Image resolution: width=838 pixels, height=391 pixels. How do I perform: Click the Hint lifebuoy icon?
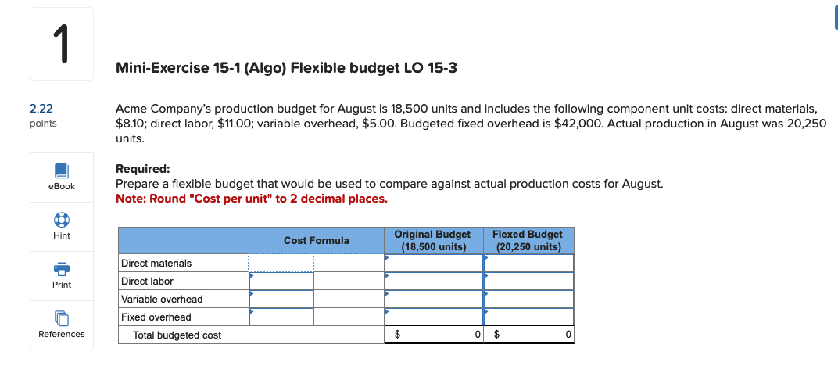[x=62, y=221]
